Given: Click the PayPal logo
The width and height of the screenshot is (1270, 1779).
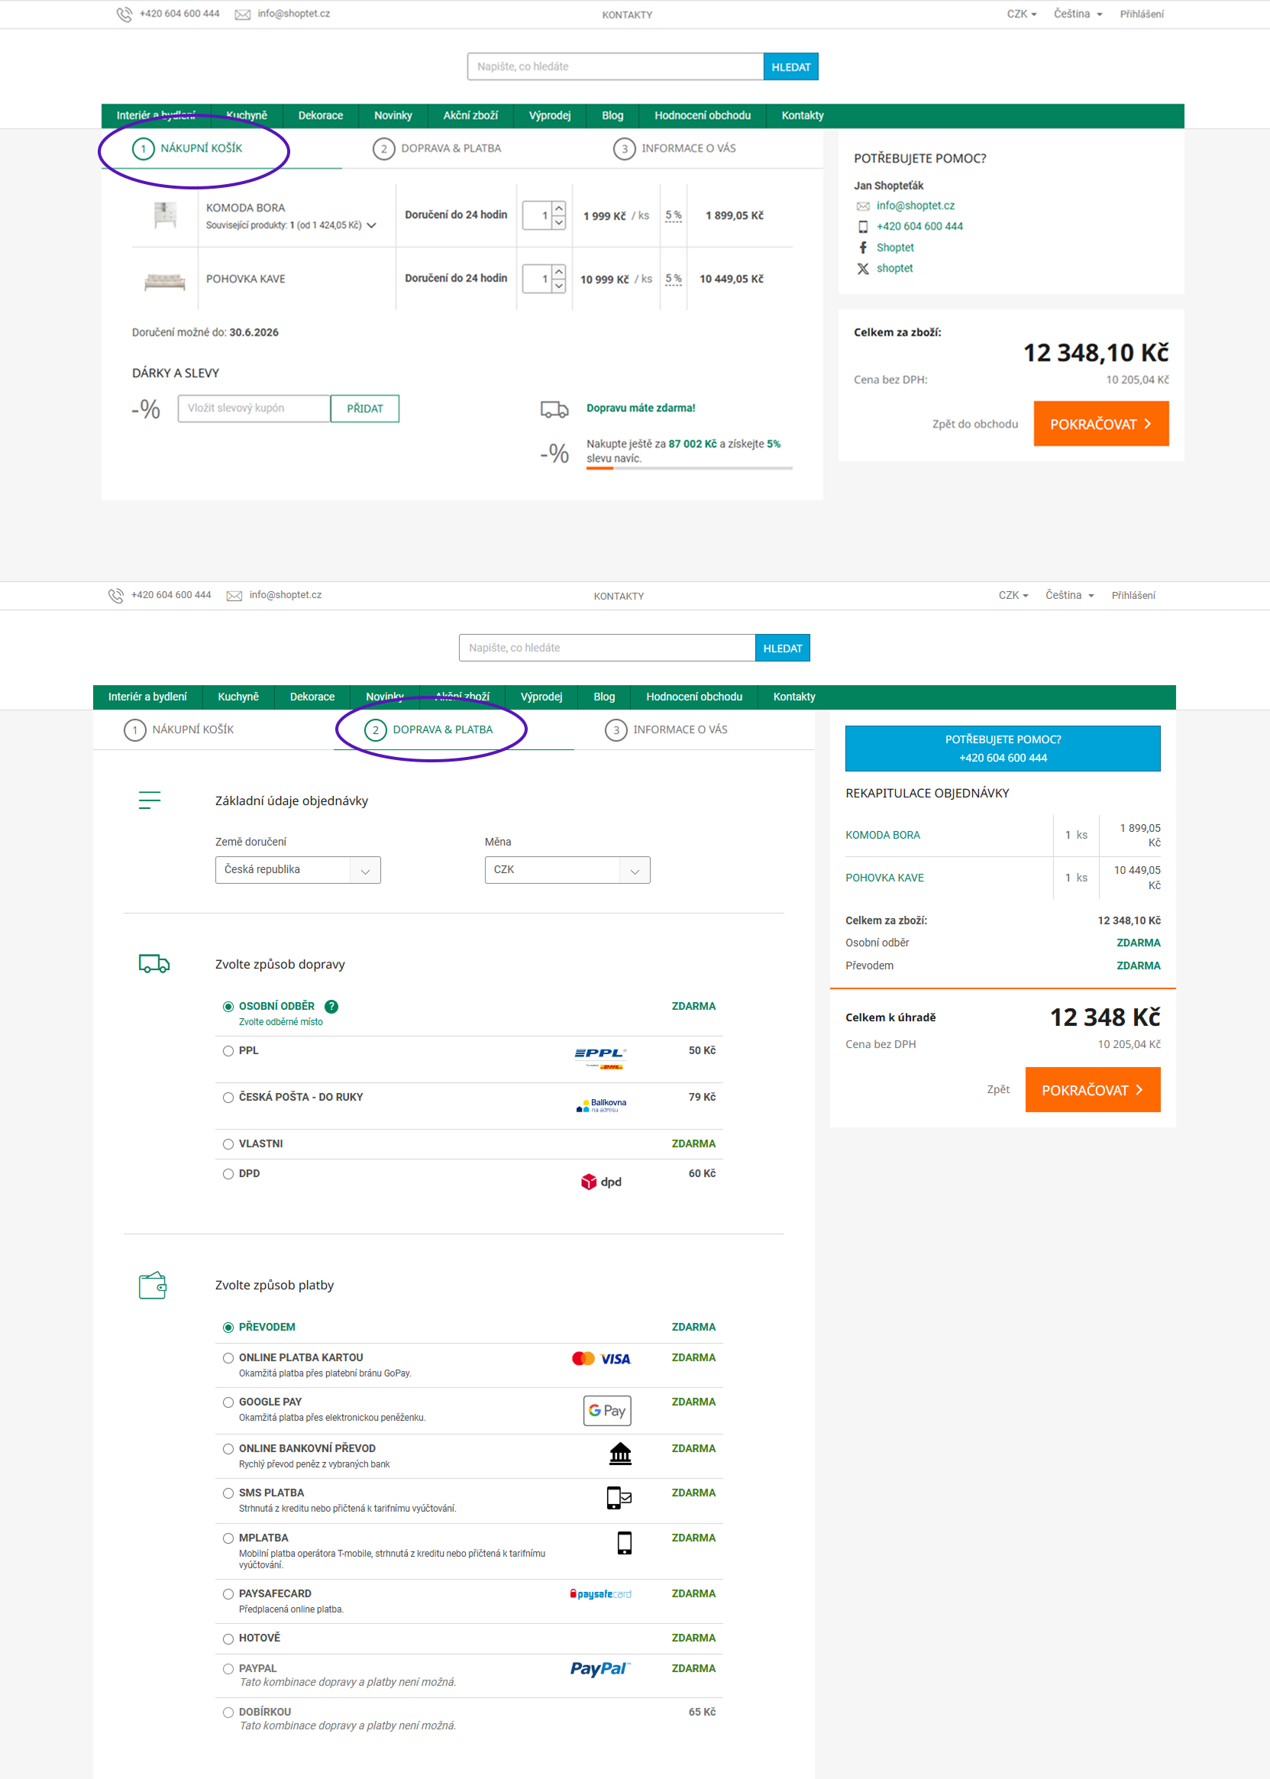Looking at the screenshot, I should click(600, 1668).
